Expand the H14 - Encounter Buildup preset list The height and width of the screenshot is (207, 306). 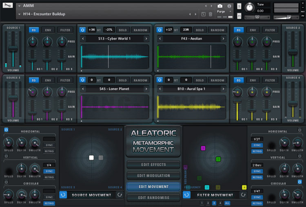20,14
